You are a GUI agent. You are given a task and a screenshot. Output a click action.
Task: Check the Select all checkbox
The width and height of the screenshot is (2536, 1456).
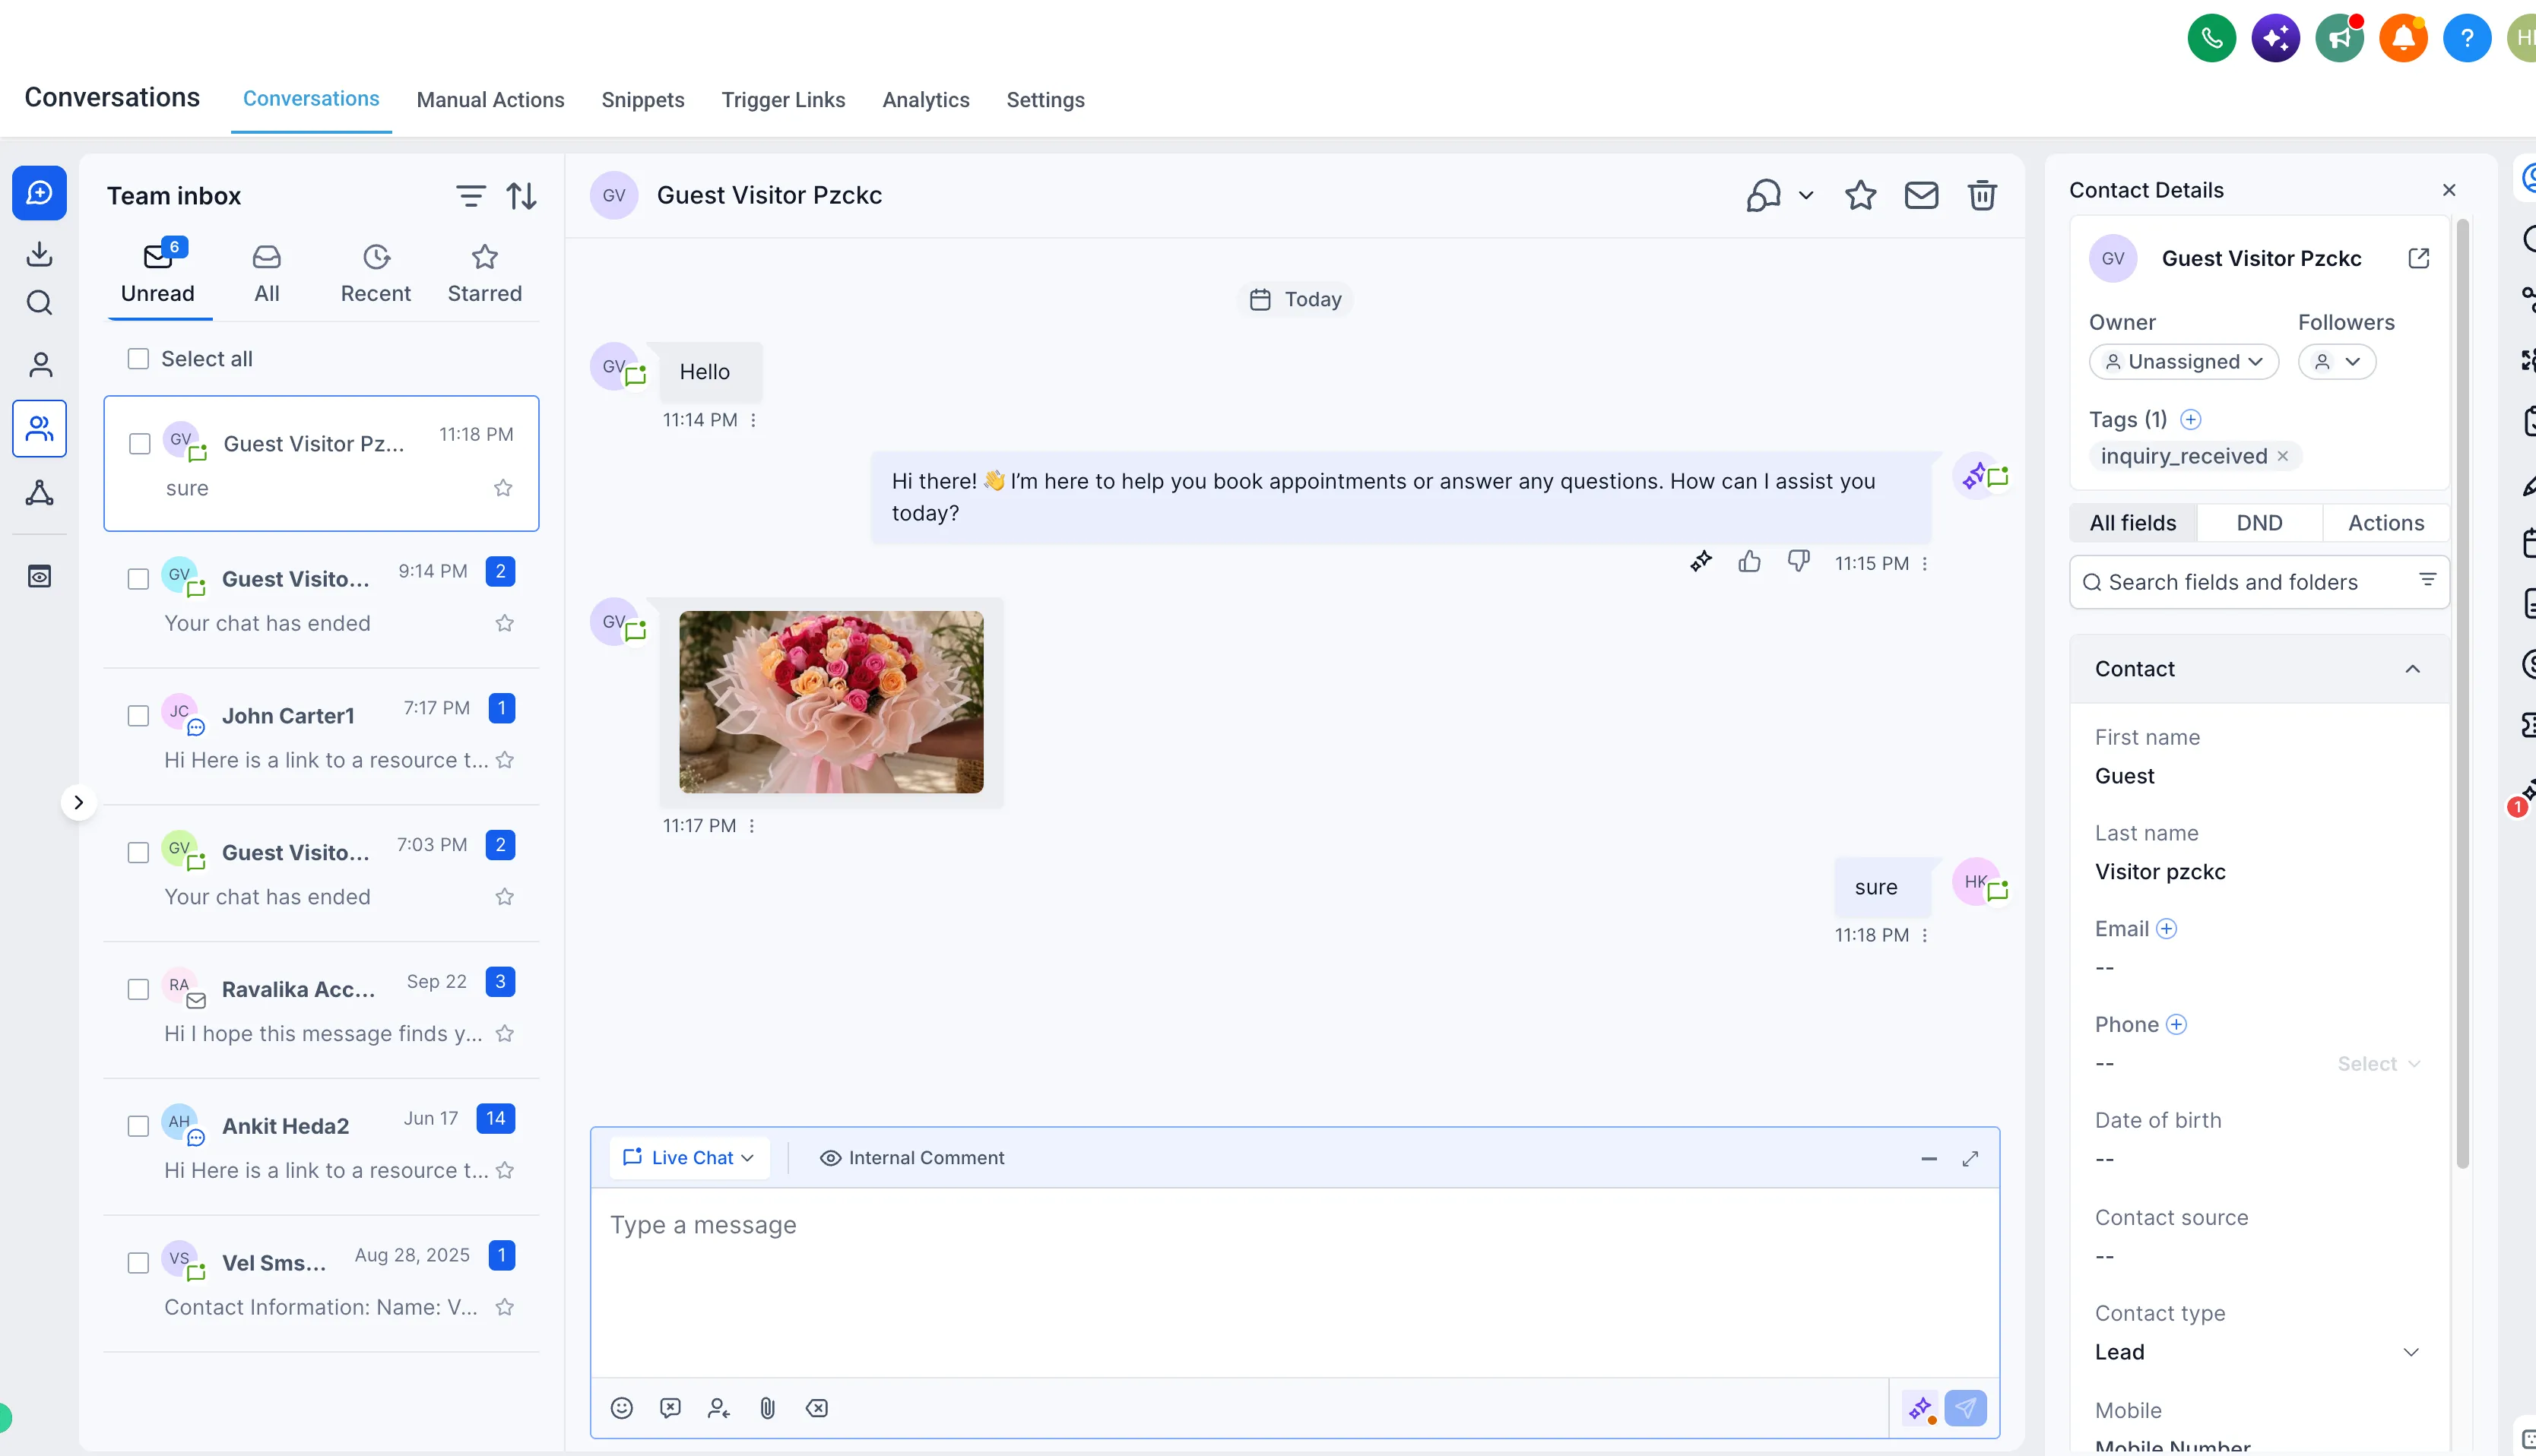click(x=138, y=359)
